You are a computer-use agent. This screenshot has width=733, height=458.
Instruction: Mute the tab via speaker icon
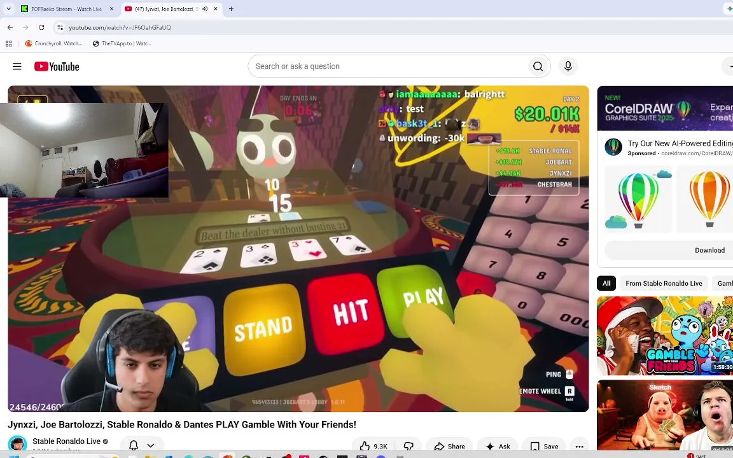point(205,9)
